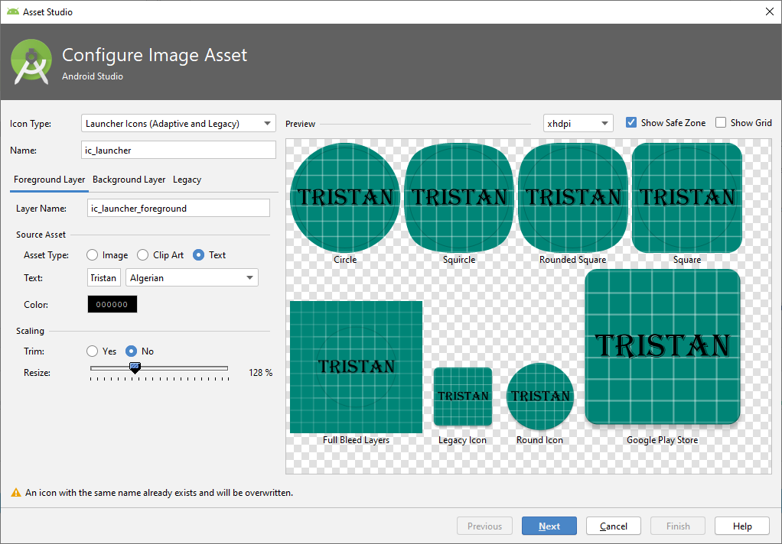Click the Next button
The height and width of the screenshot is (544, 782).
point(549,526)
